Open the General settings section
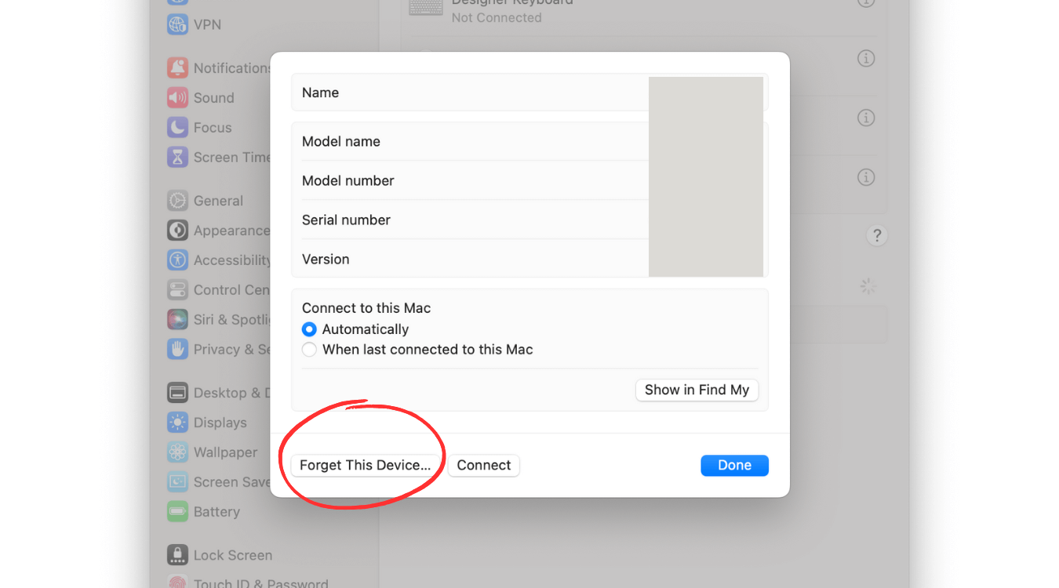Viewport: 1059px width, 588px height. (177, 200)
